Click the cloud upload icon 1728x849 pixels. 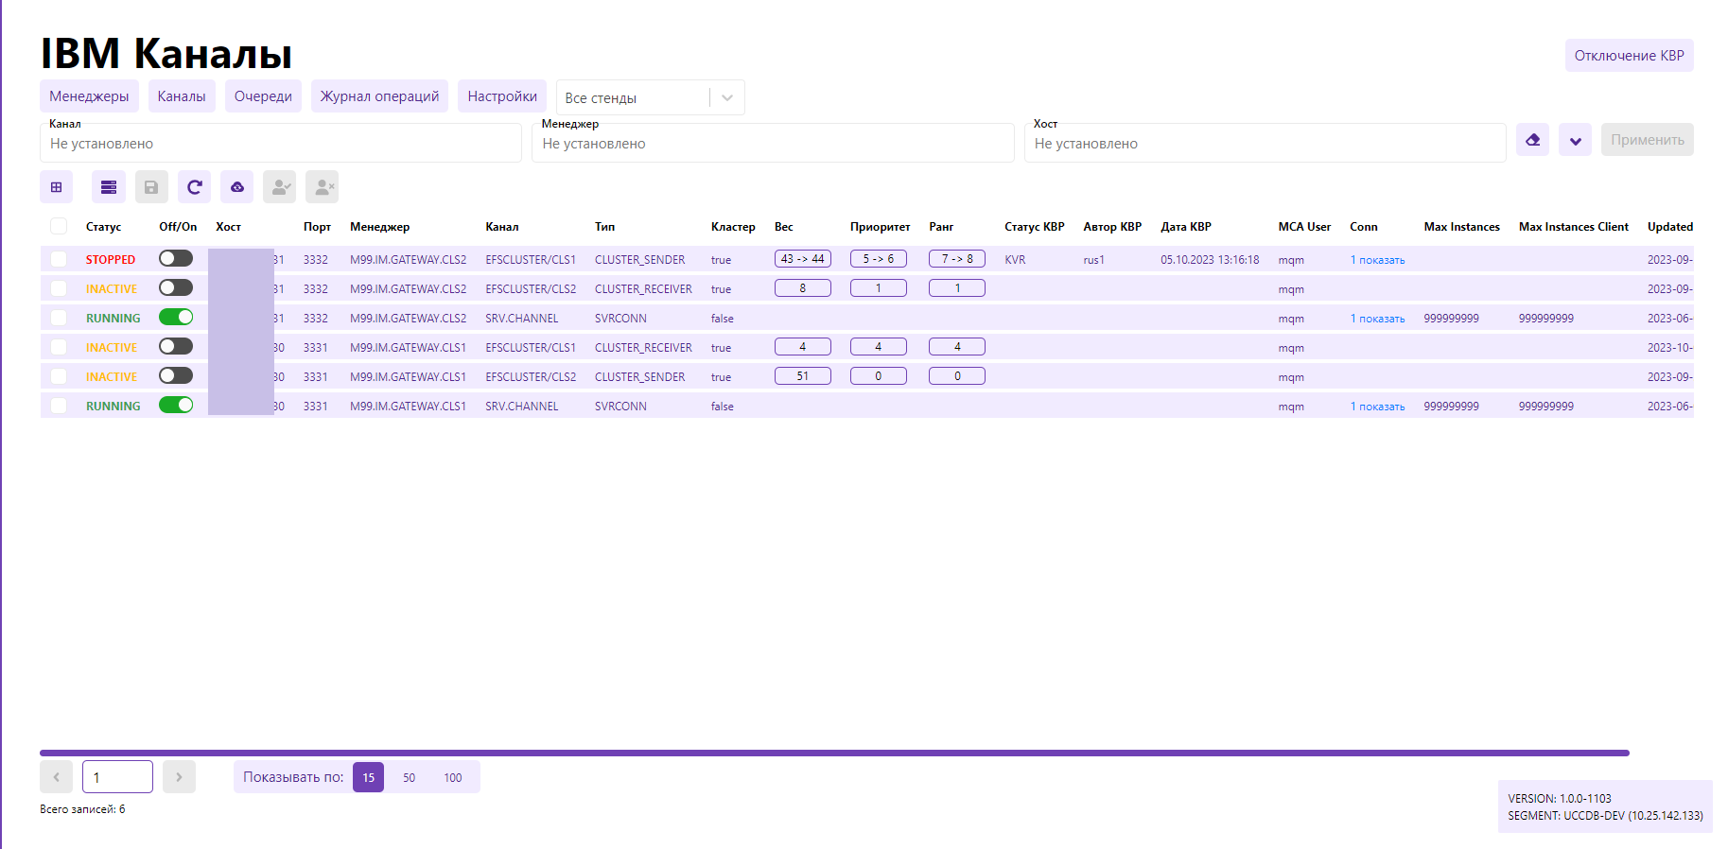[236, 187]
